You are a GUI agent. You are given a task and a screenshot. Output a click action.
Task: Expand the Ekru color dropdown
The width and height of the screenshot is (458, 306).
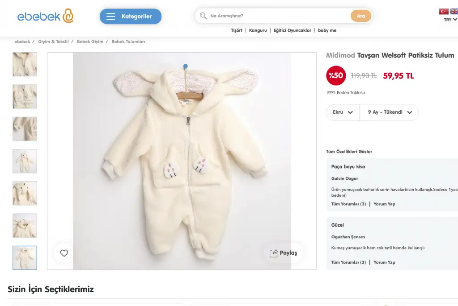tap(343, 112)
